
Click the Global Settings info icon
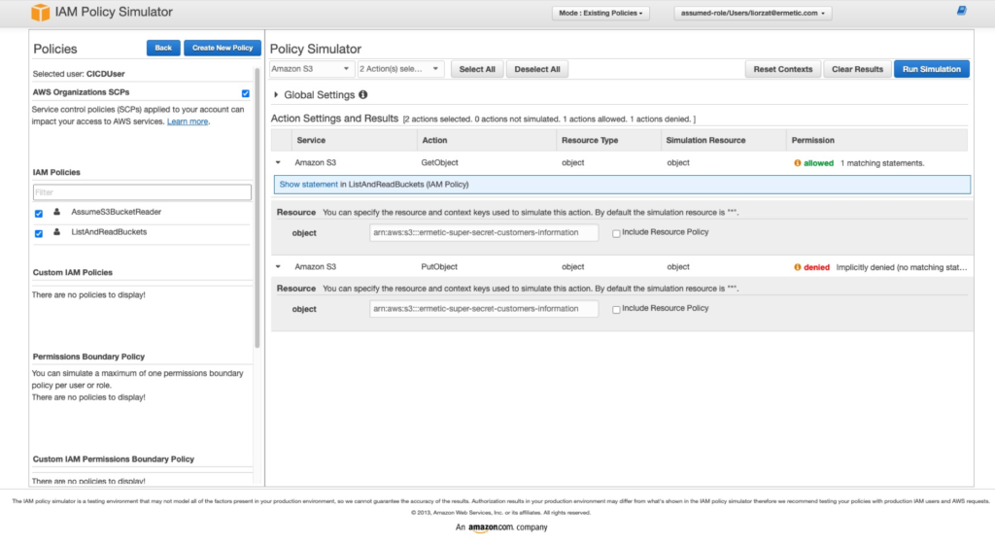363,94
